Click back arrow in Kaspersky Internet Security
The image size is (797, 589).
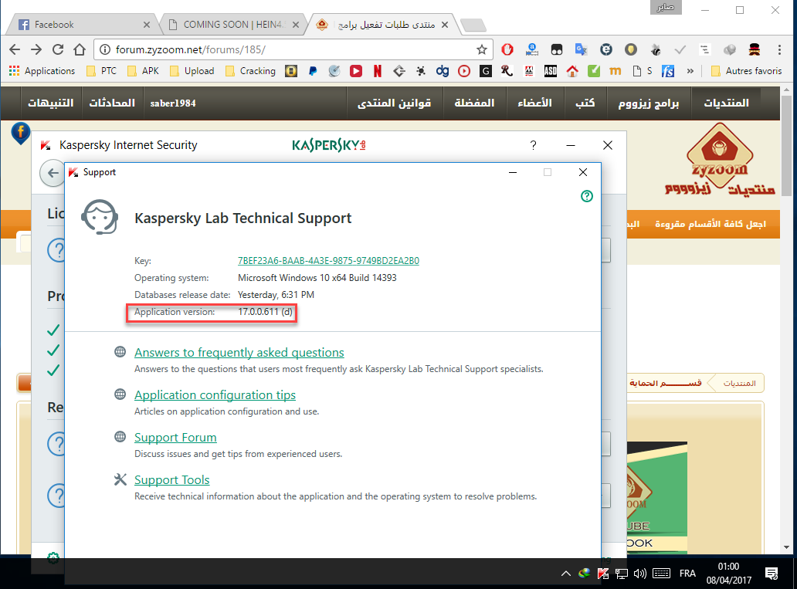click(x=52, y=173)
